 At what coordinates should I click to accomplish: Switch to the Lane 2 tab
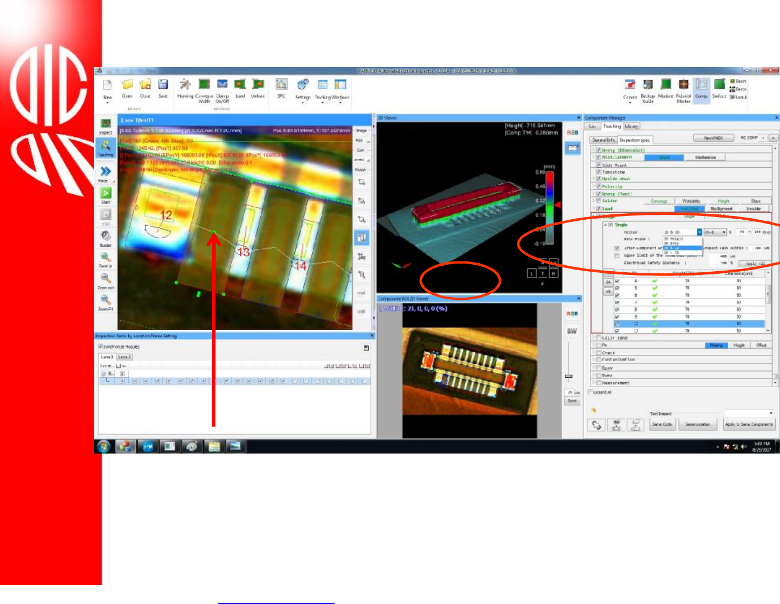click(x=124, y=357)
